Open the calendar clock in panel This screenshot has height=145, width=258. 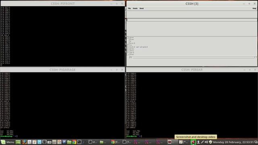click(x=233, y=142)
